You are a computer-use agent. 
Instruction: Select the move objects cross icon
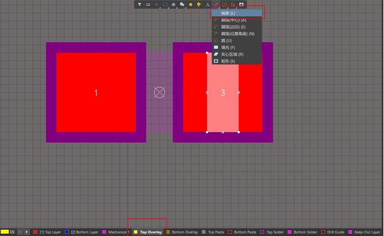click(x=156, y=5)
